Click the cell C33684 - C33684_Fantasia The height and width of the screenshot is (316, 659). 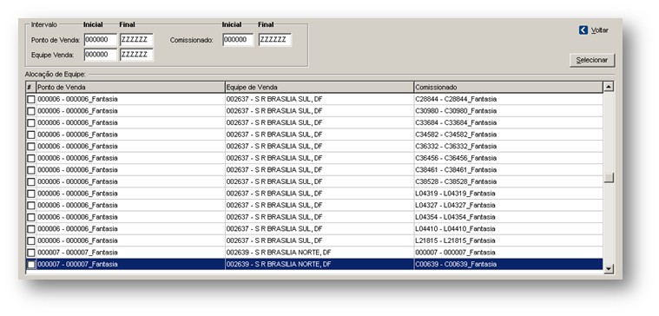point(508,123)
